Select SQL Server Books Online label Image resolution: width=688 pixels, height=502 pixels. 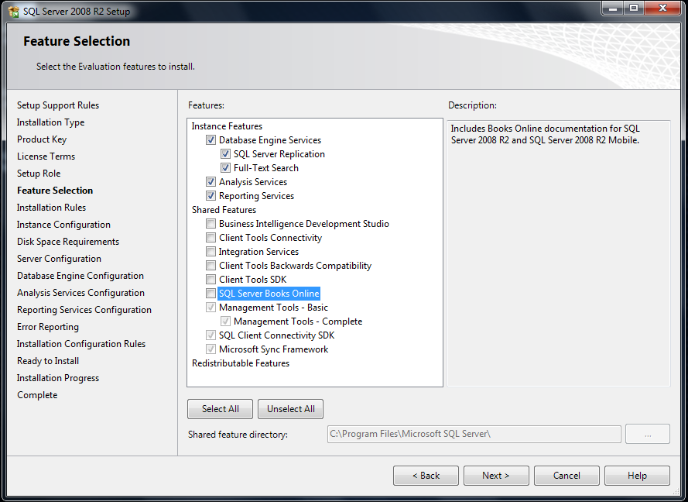(269, 294)
